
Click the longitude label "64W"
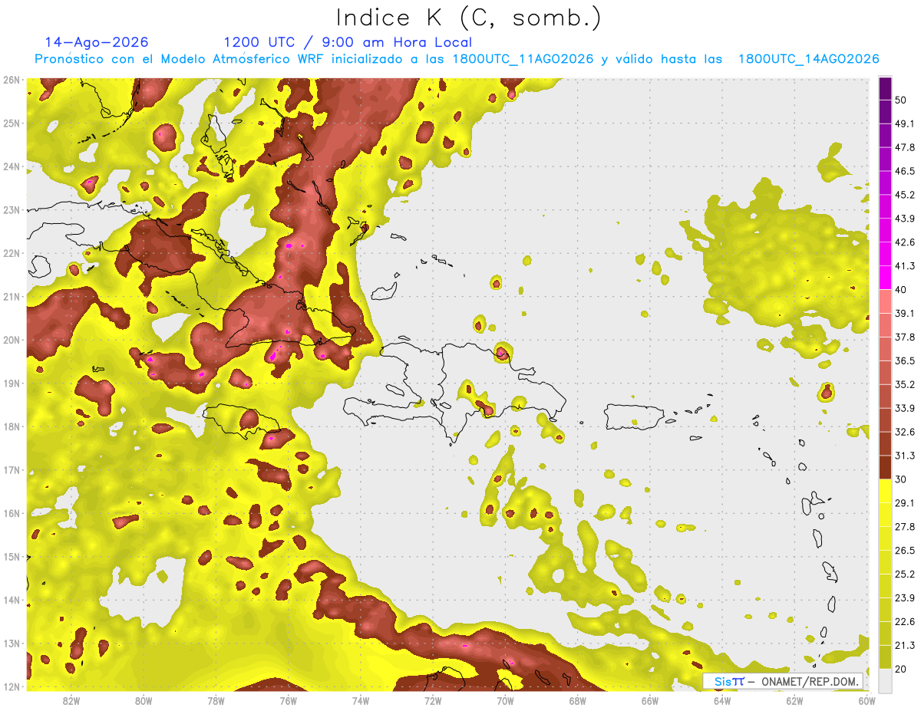722,701
